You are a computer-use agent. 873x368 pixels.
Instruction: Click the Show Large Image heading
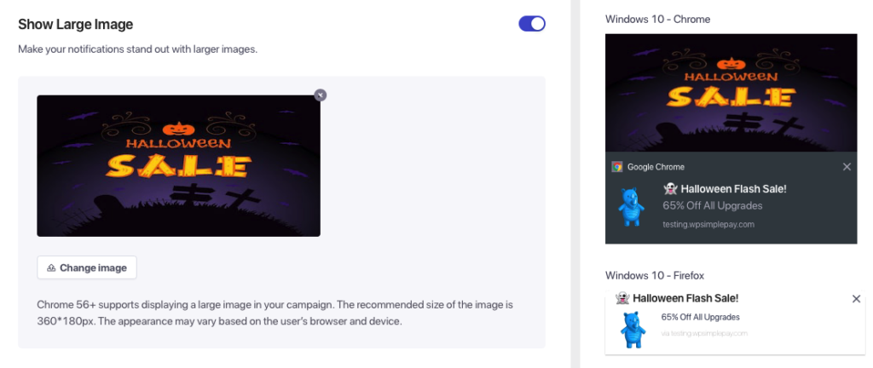tap(76, 25)
